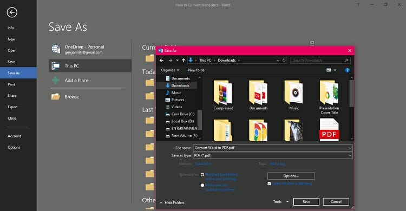
Task: Choose Print in backstage menu
Action: [11, 84]
